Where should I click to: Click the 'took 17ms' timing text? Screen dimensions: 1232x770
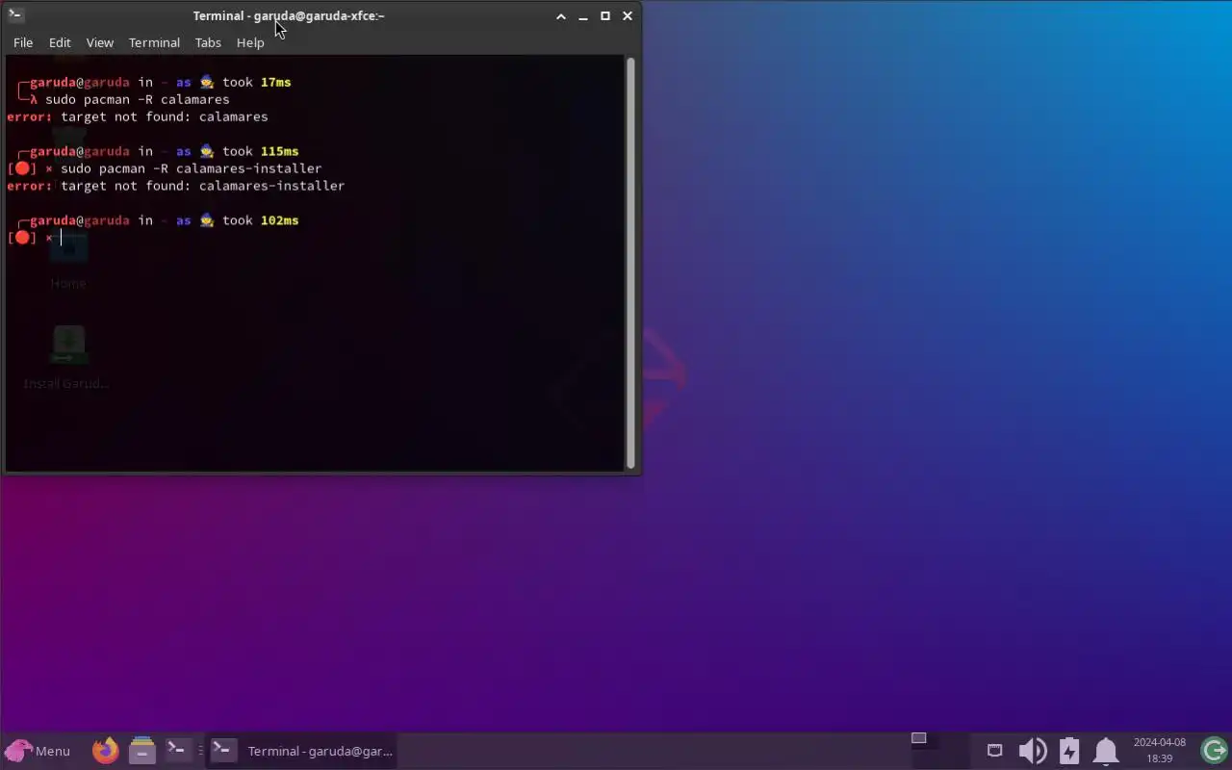click(257, 82)
